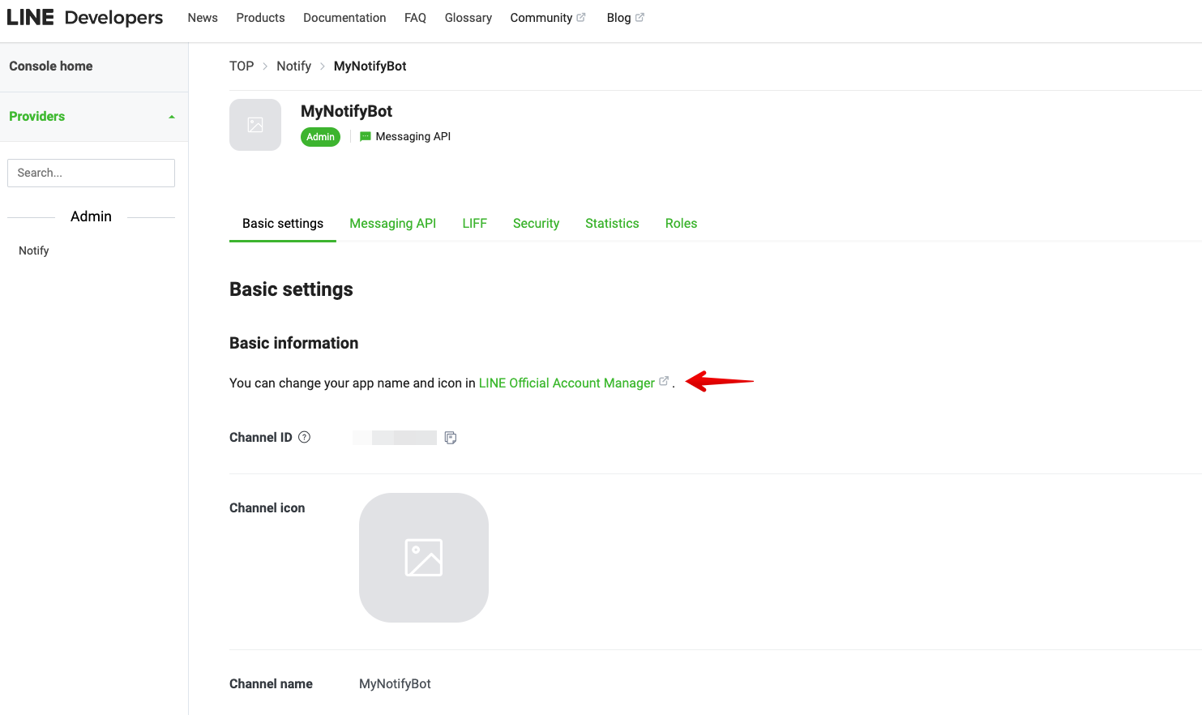Click the Channel name label
The height and width of the screenshot is (715, 1202).
coord(271,684)
